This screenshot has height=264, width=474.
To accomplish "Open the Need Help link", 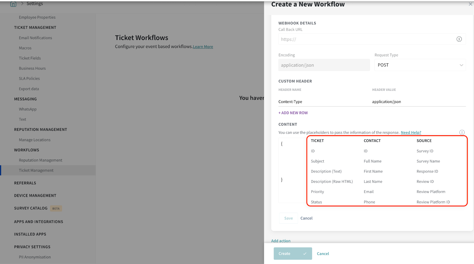I will 411,133.
